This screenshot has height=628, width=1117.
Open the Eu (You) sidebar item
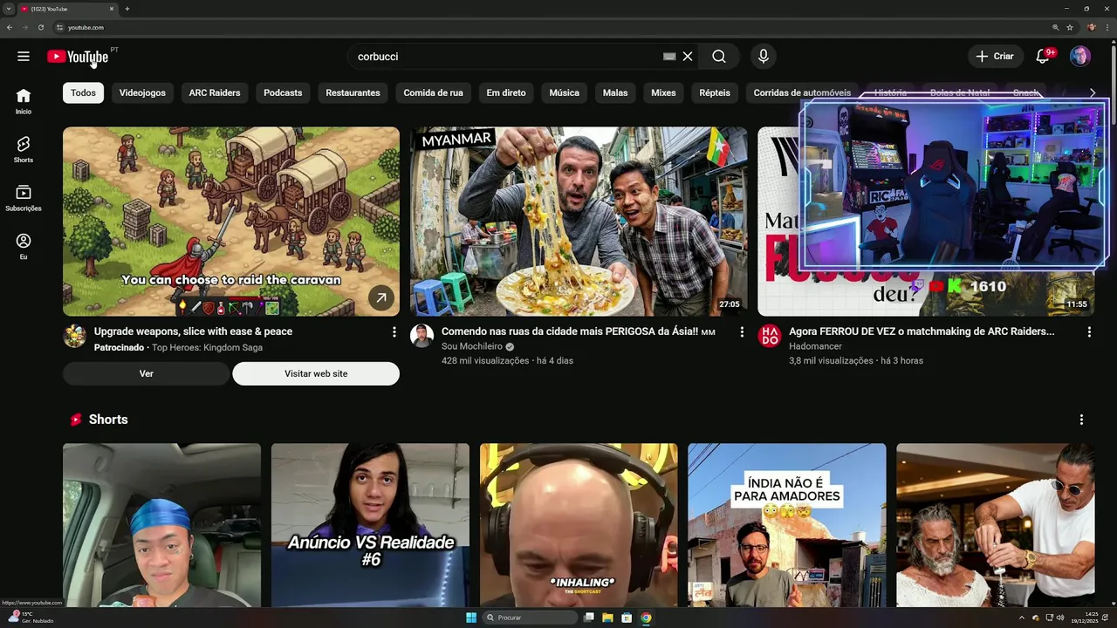click(24, 247)
